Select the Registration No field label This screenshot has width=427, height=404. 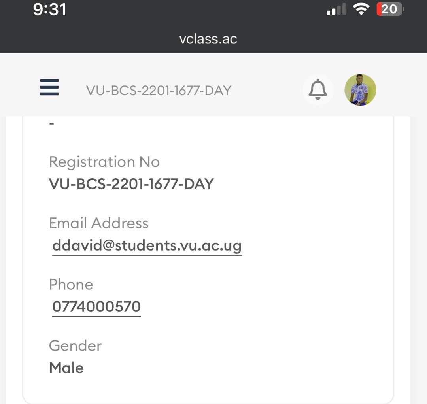point(104,162)
